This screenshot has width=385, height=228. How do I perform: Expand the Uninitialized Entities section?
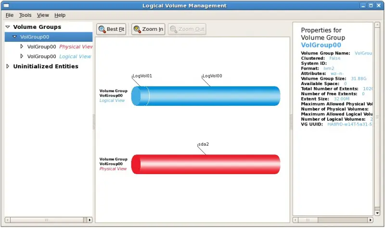[8, 66]
